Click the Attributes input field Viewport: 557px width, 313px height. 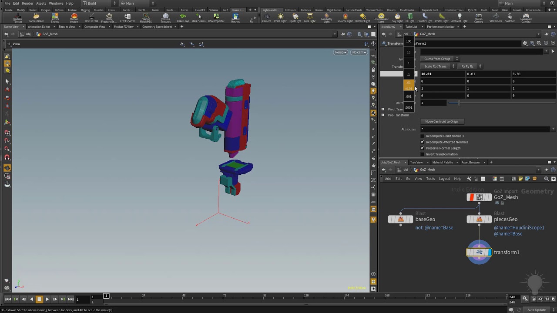pos(485,129)
